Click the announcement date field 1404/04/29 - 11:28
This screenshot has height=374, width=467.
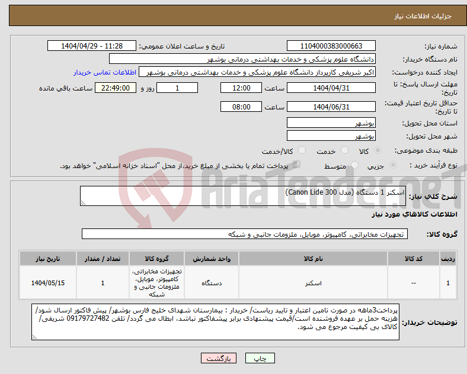click(92, 46)
